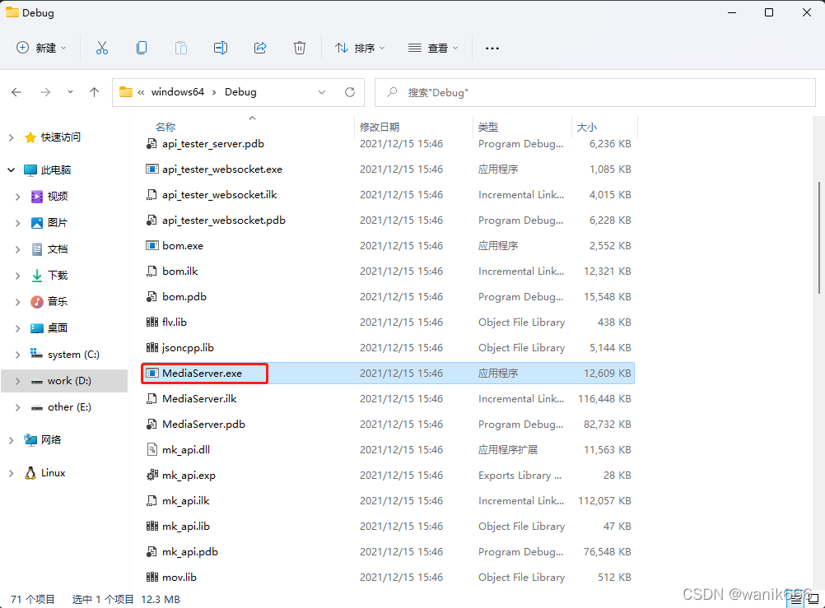Click the vertical scrollbar thumb
Screen dimensions: 825x608
[x=819, y=237]
